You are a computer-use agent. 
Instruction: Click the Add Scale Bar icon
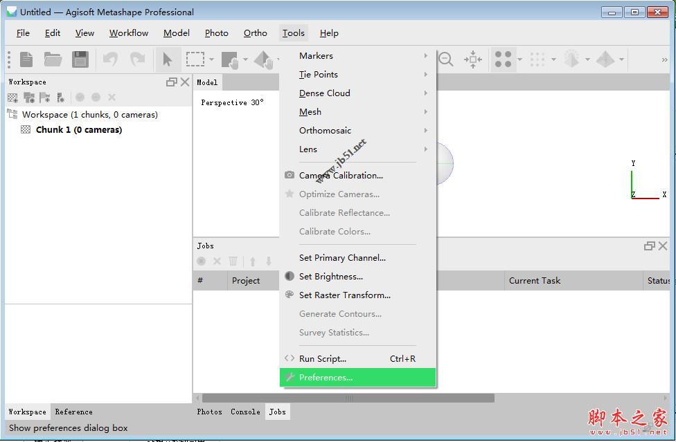pos(61,98)
